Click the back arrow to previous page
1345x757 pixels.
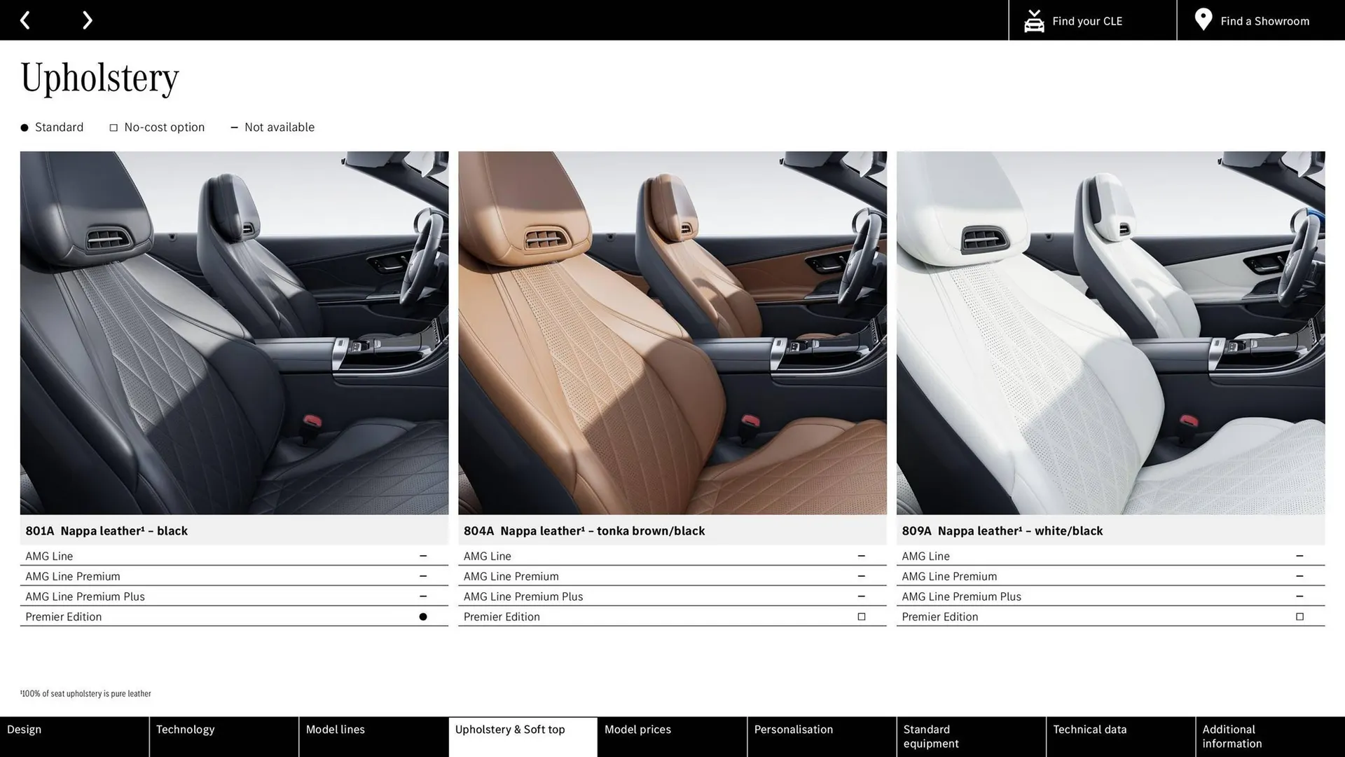point(25,20)
